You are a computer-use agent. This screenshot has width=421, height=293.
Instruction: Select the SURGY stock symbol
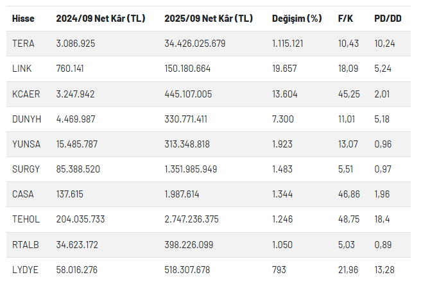26,169
